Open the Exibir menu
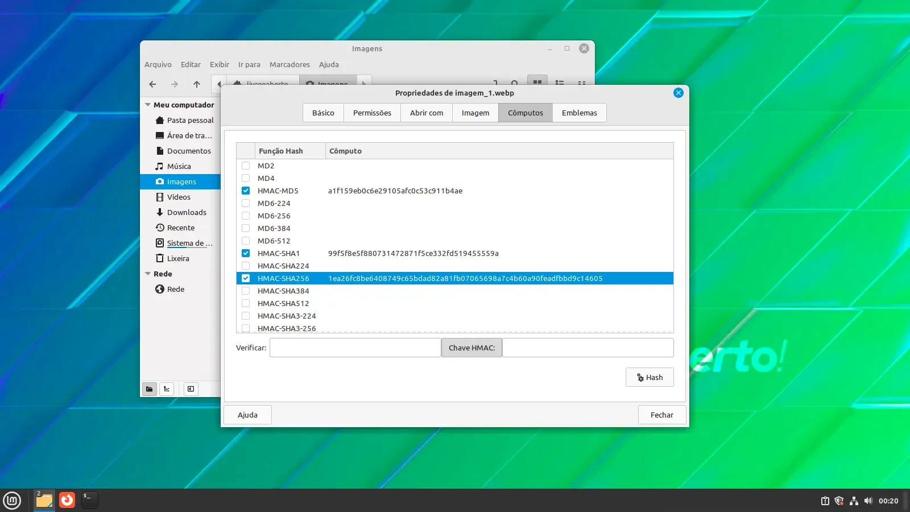Screen dimensions: 910x512 tap(220, 64)
